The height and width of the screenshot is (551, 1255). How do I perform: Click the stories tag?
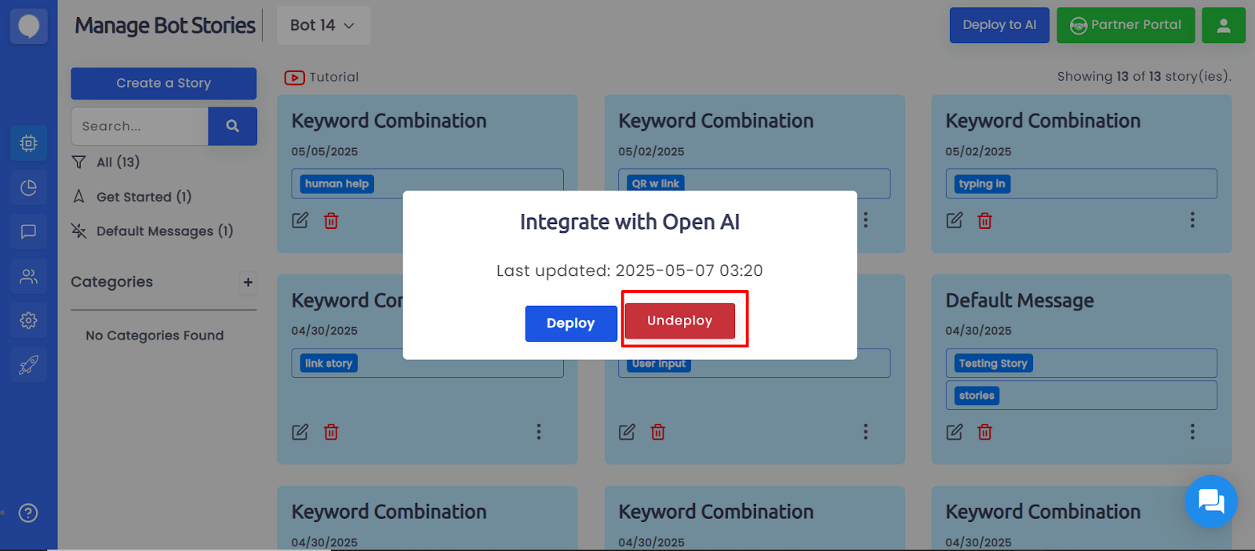(x=977, y=396)
